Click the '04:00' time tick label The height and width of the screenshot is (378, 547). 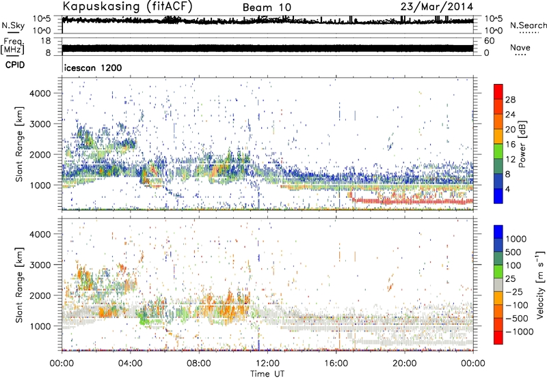131,364
